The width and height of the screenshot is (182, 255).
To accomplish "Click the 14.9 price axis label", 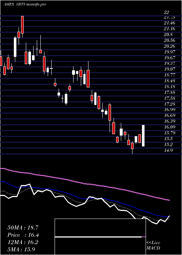I will tap(168, 150).
